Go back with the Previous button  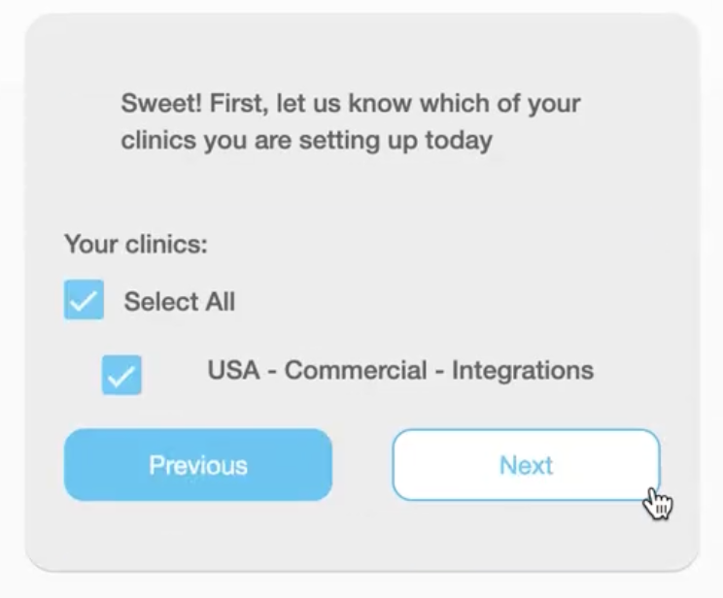[198, 465]
